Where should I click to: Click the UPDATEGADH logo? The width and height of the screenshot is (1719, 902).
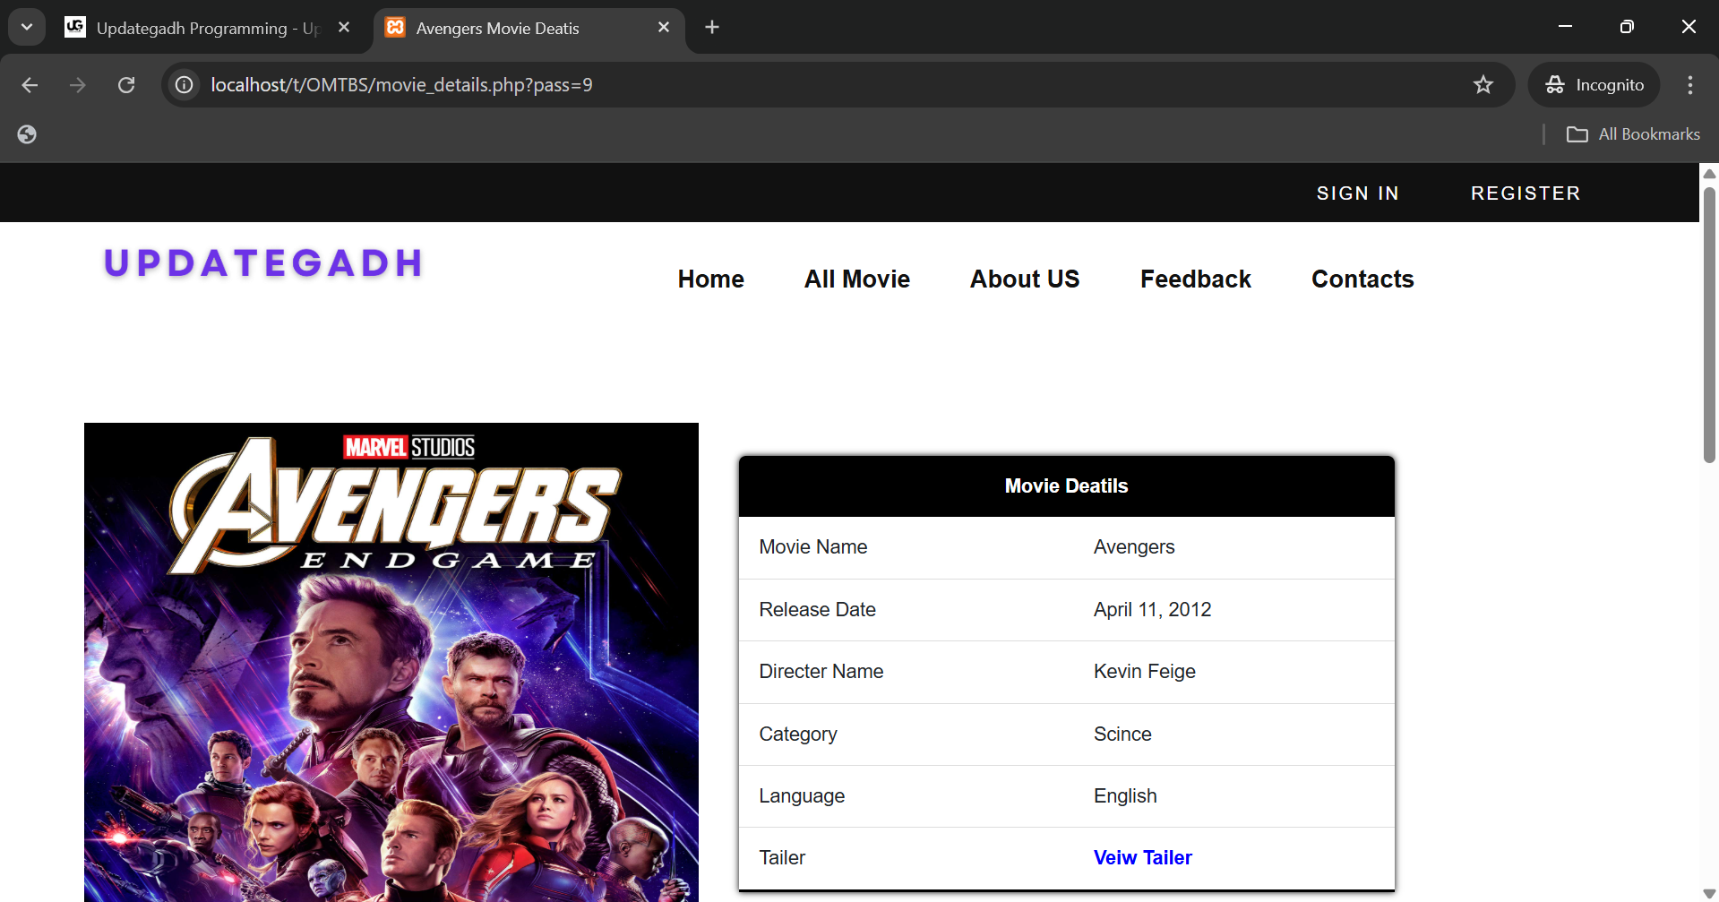tap(263, 263)
